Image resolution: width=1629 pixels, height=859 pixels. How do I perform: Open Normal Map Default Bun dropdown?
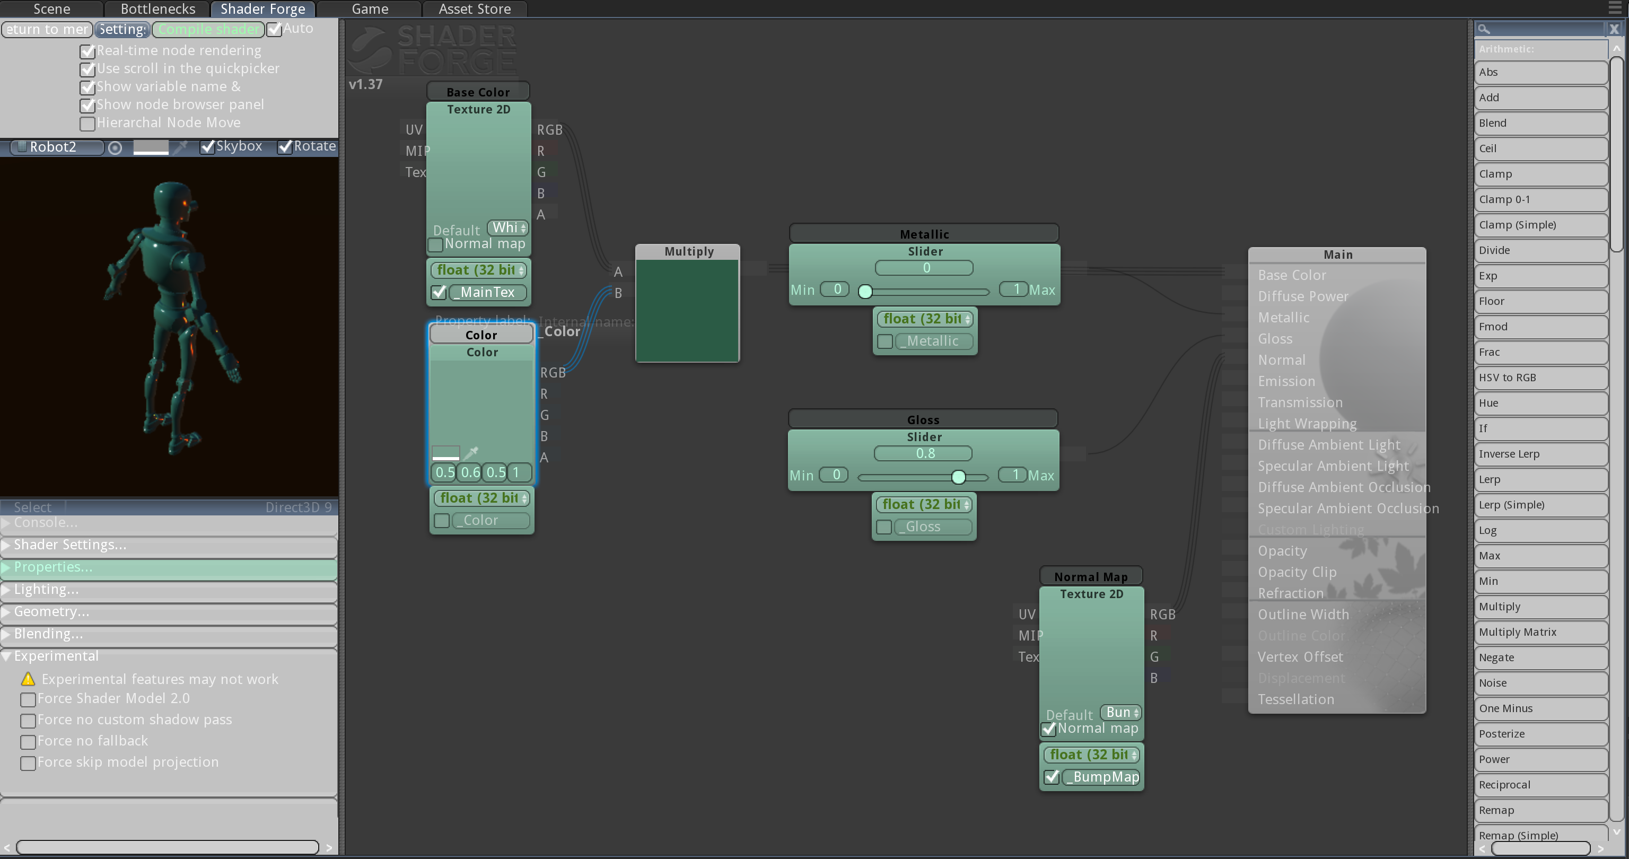click(1121, 712)
